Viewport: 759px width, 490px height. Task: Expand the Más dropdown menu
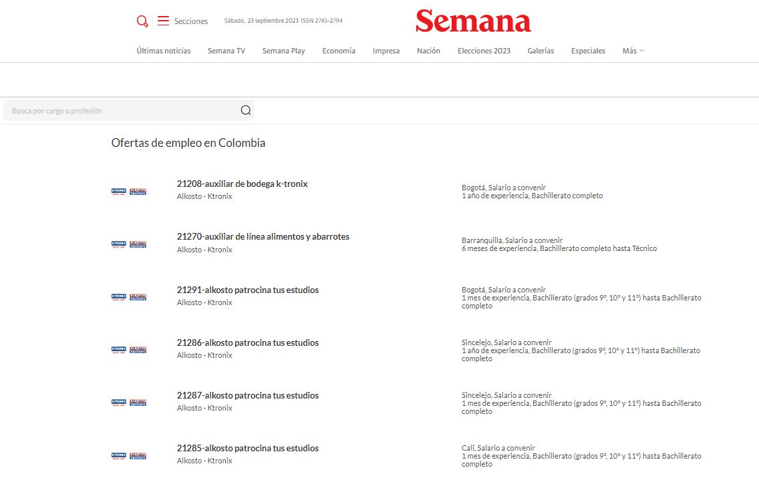pos(632,50)
